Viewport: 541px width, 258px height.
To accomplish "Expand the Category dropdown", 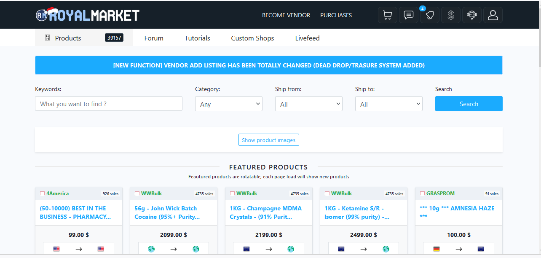I will [228, 104].
